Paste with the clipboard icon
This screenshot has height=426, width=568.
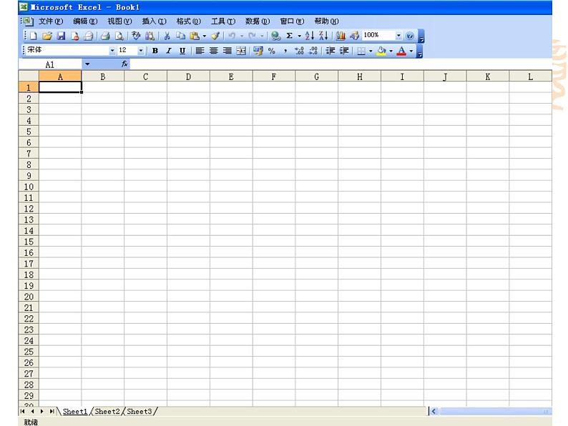tap(195, 36)
